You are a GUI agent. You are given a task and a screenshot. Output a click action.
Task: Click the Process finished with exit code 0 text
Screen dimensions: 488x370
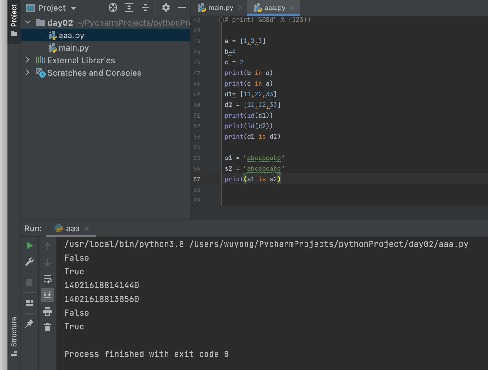point(146,354)
